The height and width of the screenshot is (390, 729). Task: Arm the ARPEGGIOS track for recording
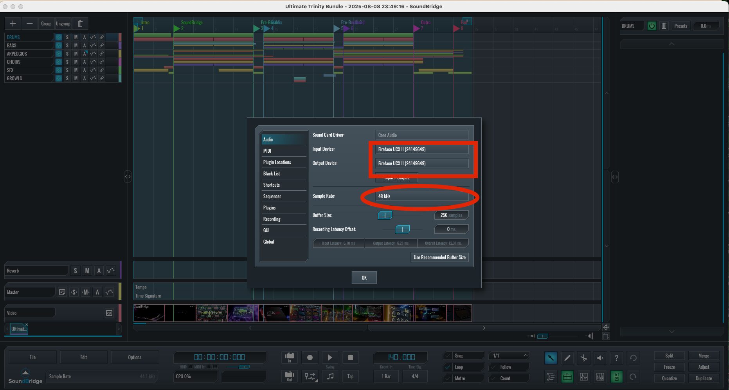click(x=84, y=54)
